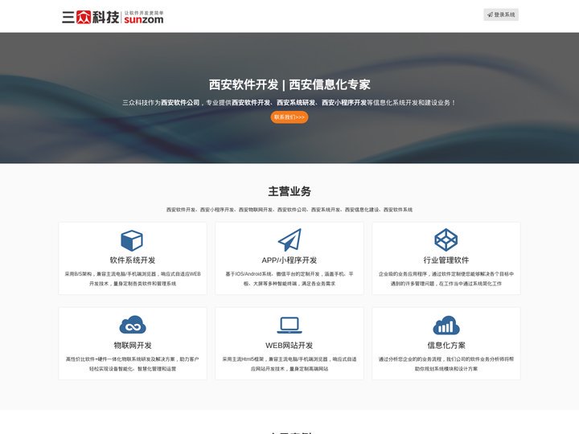Click 西安系统研发 bold text in banner
Screen dimensions: 579x434
(296, 103)
